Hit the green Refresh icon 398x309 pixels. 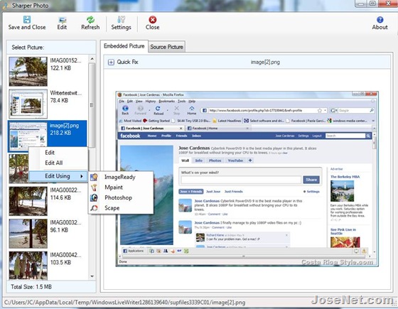coord(90,20)
